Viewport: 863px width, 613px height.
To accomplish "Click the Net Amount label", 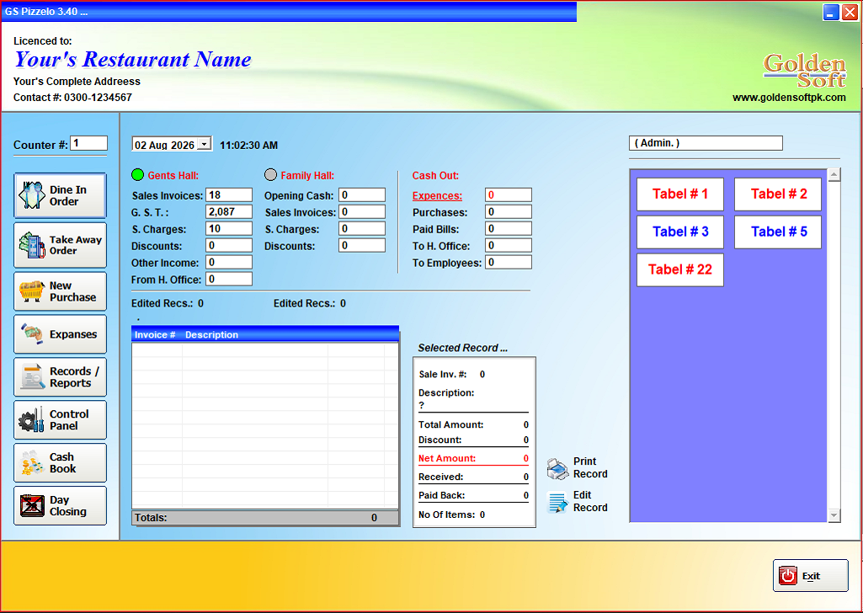I will coord(447,458).
